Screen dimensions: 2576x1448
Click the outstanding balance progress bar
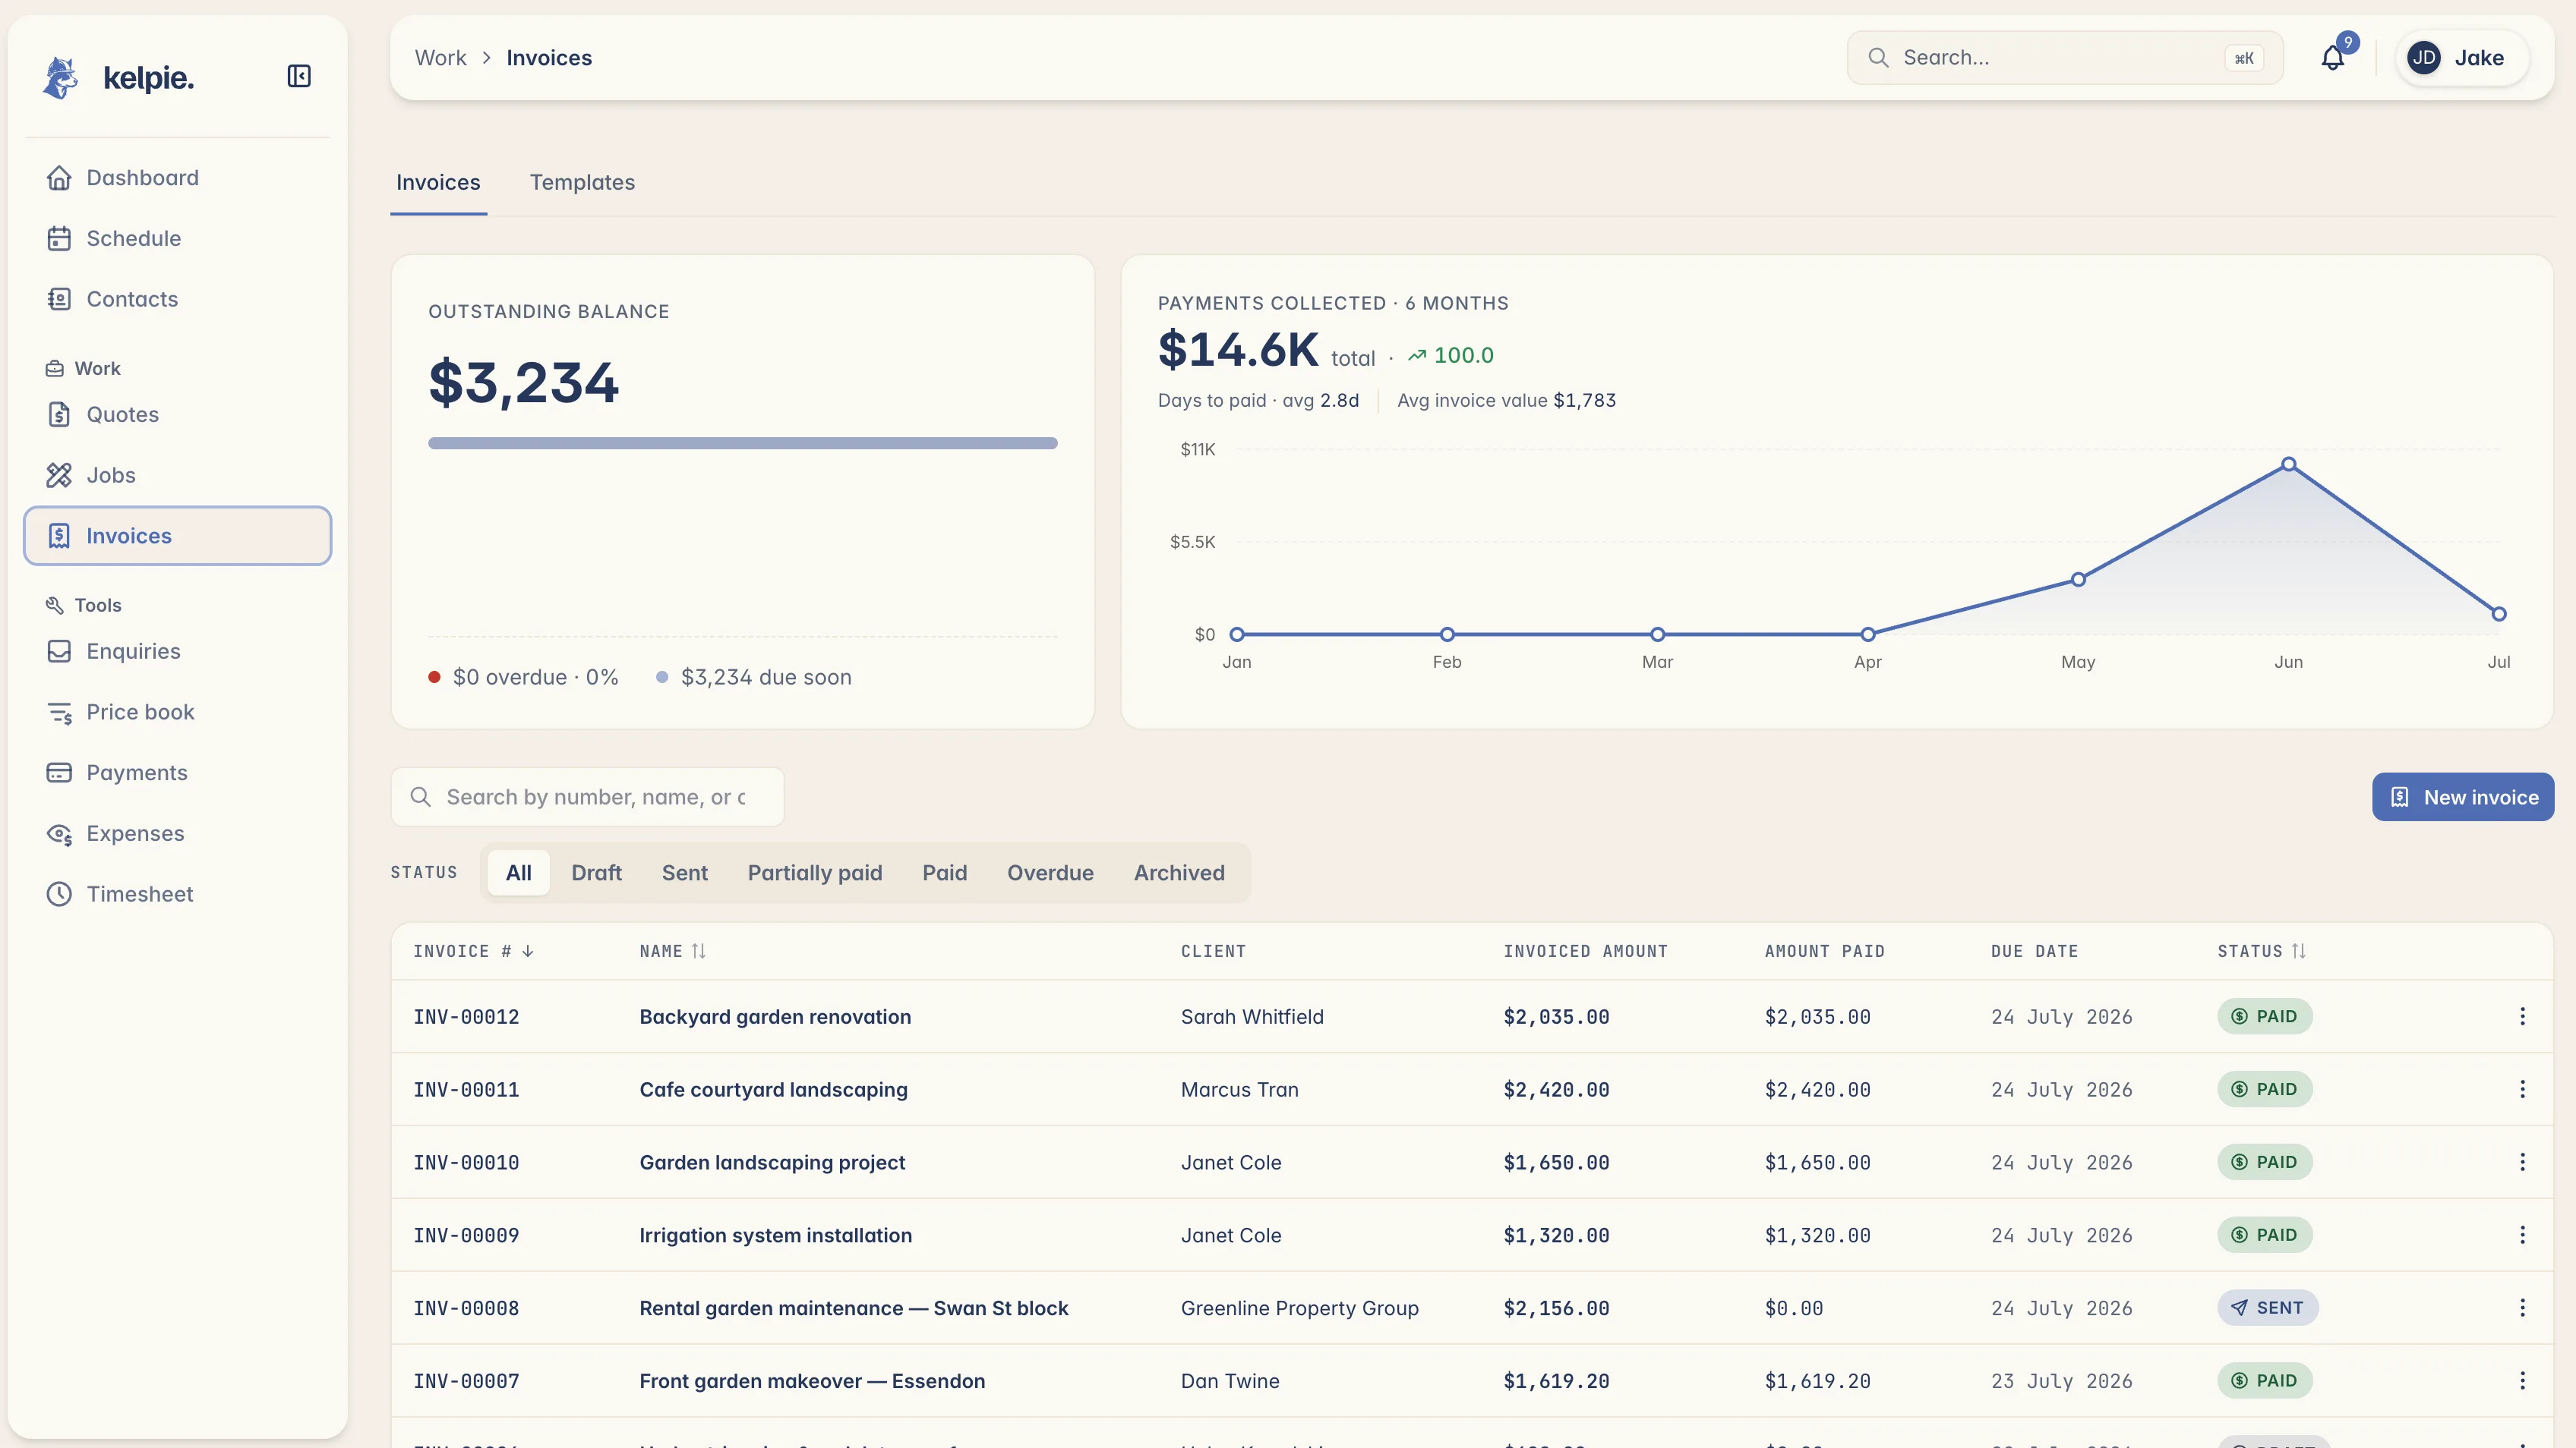pyautogui.click(x=743, y=442)
